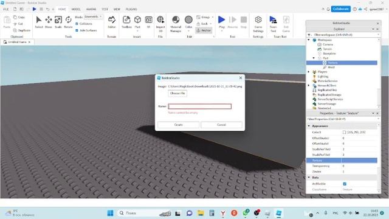Click the cloud save icon
The width and height of the screenshot is (389, 219).
(x=360, y=9)
